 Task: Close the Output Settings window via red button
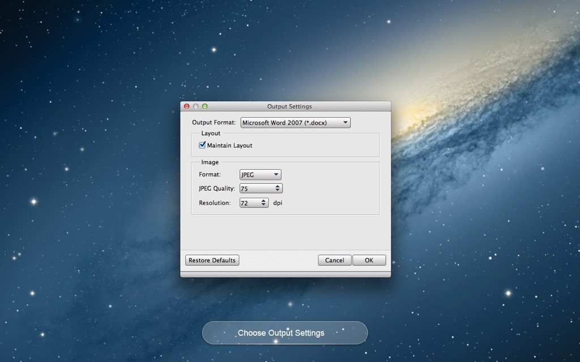[x=187, y=106]
